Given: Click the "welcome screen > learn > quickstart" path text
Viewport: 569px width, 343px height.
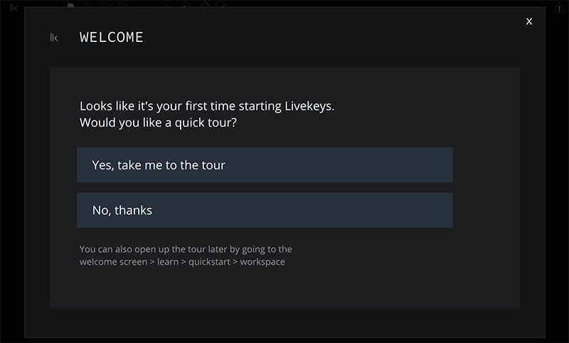Looking at the screenshot, I should click(x=155, y=262).
